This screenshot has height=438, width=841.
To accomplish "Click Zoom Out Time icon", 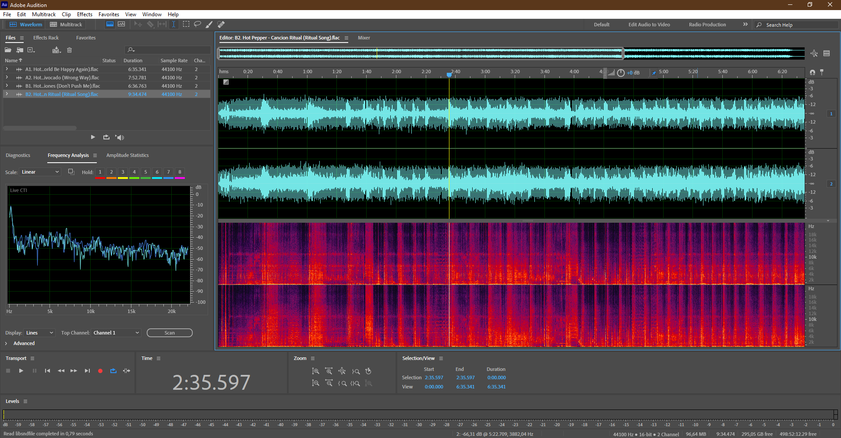I will pyautogui.click(x=329, y=383).
